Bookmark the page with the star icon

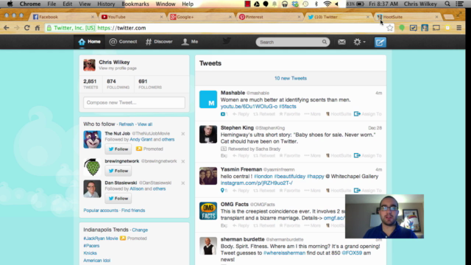[x=389, y=28]
